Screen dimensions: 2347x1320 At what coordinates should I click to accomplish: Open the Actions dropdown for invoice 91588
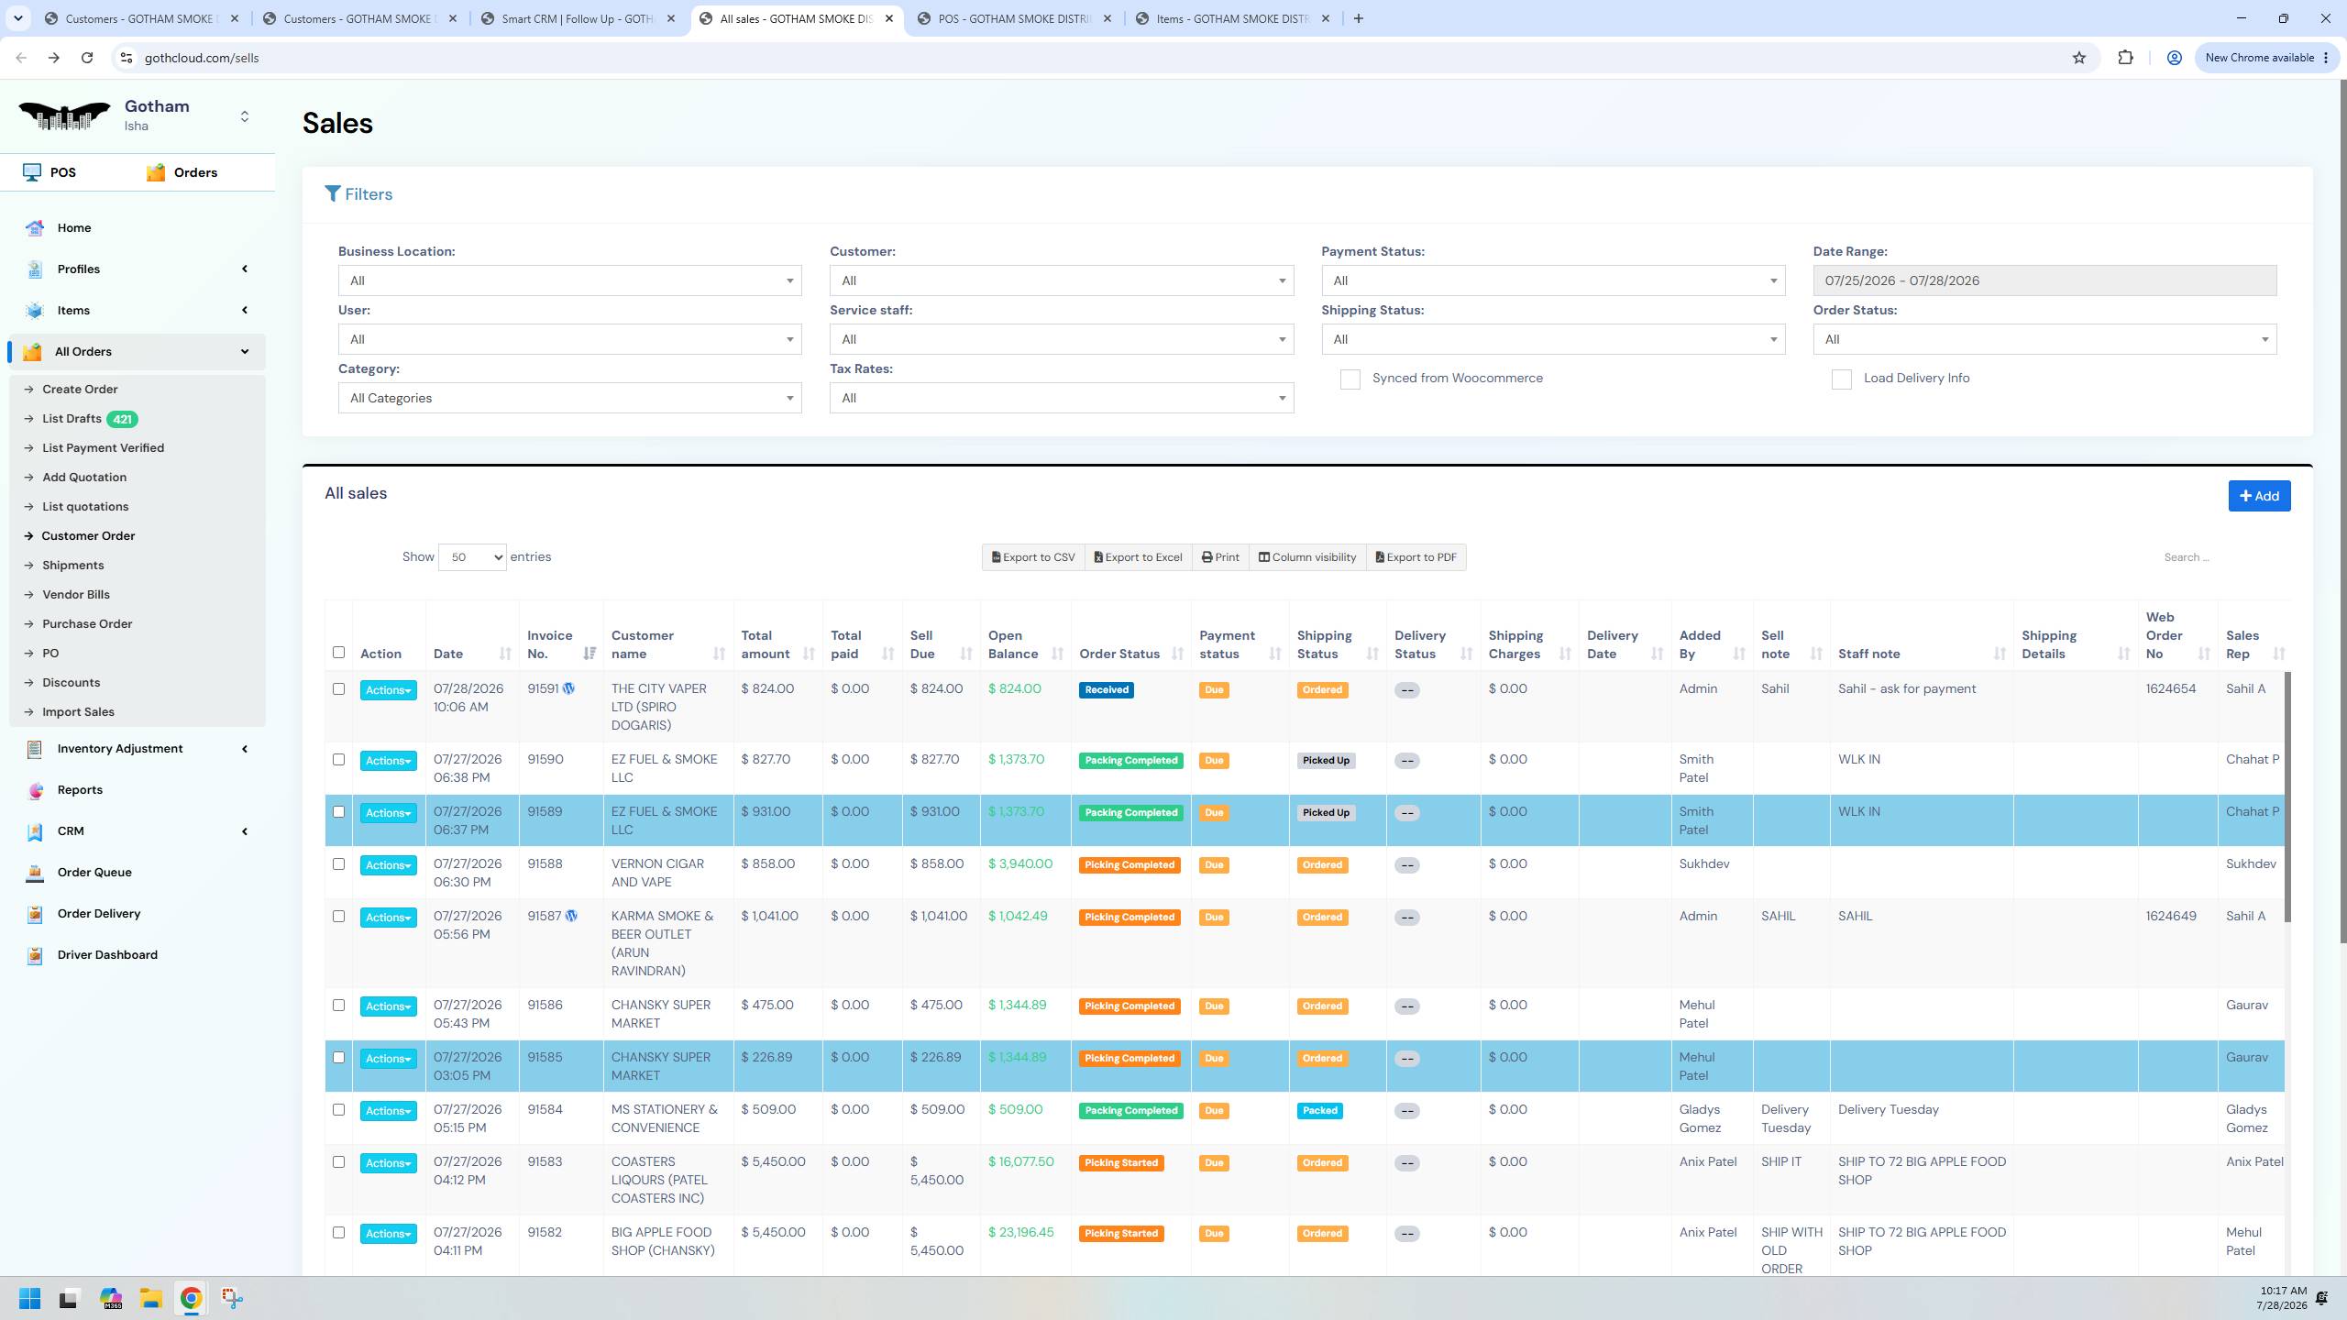pyautogui.click(x=388, y=865)
